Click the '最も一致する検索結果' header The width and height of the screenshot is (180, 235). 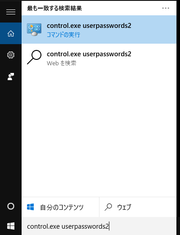point(54,8)
